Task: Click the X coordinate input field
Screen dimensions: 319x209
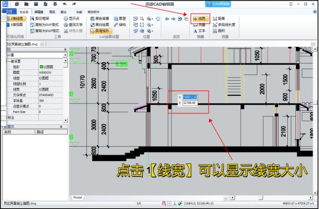Action: pyautogui.click(x=190, y=97)
